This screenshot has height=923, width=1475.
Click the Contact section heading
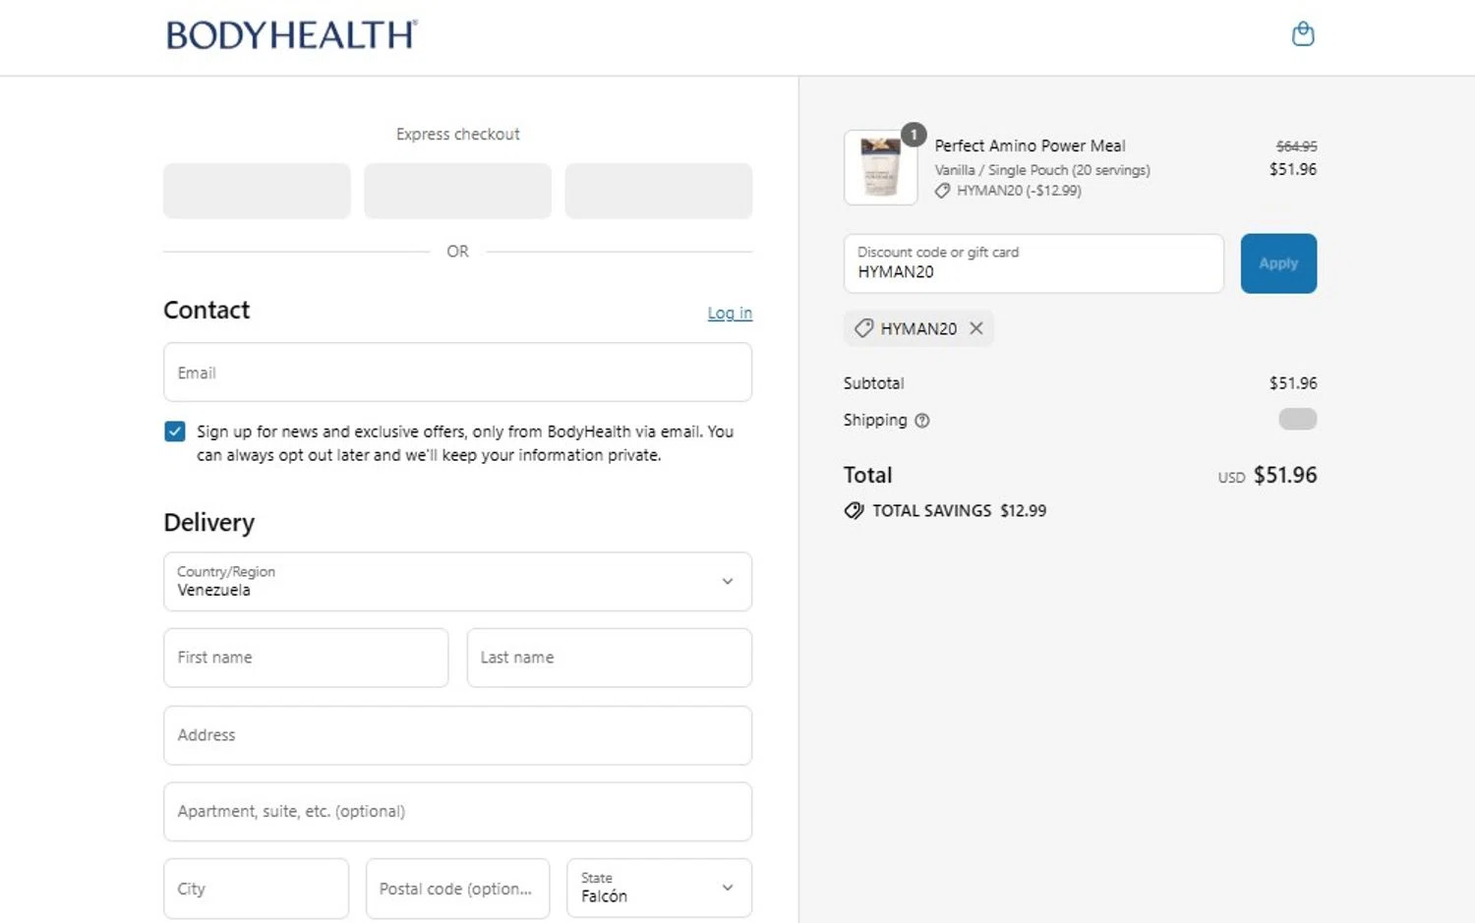coord(206,310)
